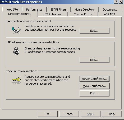Edit secure communications settings

[x=94, y=93]
